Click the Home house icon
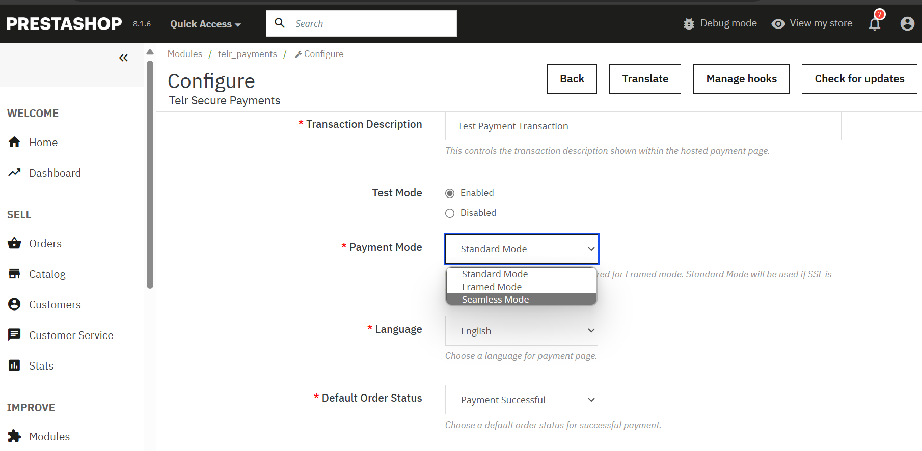This screenshot has width=922, height=451. 14,142
